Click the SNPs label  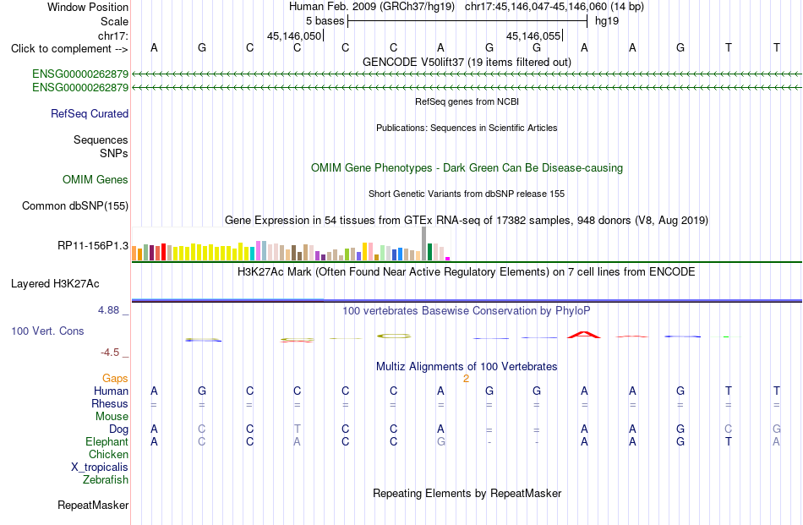click(114, 153)
